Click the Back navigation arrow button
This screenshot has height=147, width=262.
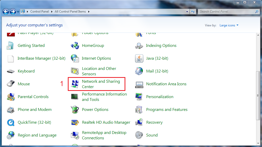6,12
